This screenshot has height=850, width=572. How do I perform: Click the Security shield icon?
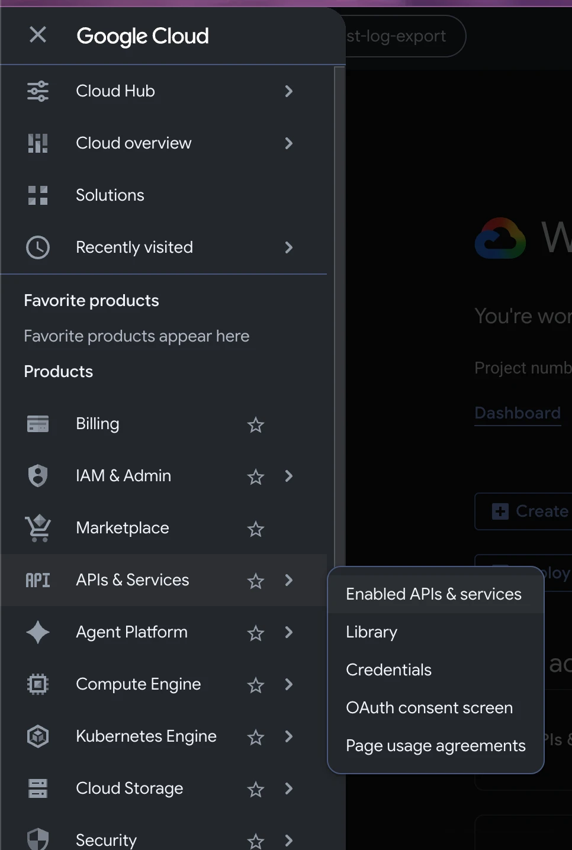point(38,839)
